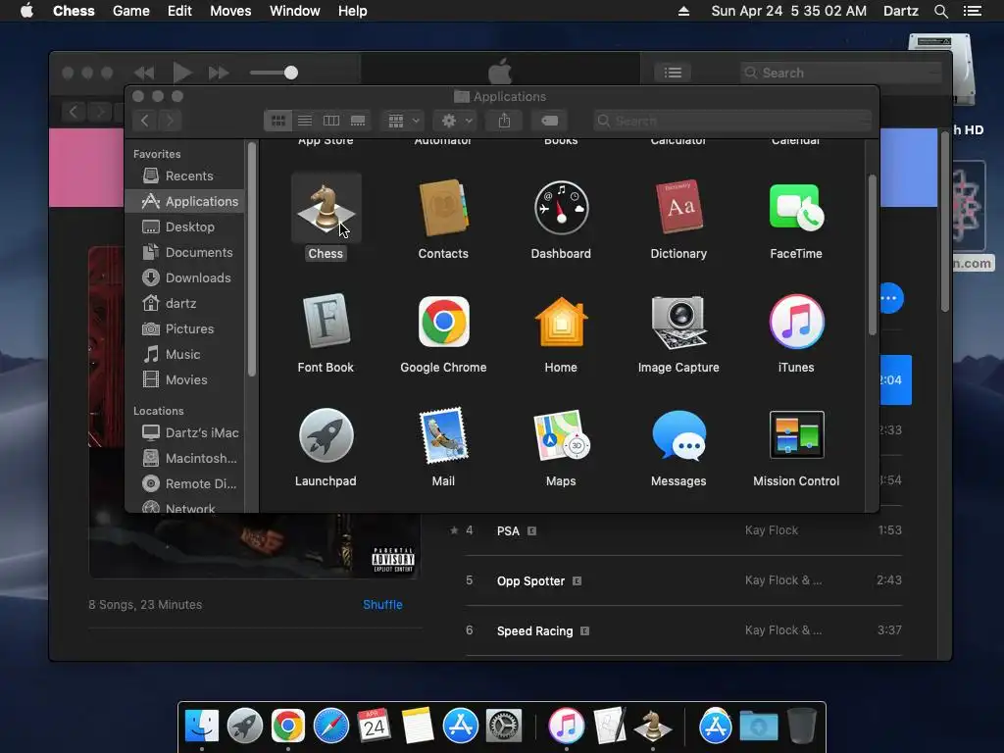The image size is (1004, 753).
Task: Select Pictures in Finder sidebar
Action: (184, 328)
